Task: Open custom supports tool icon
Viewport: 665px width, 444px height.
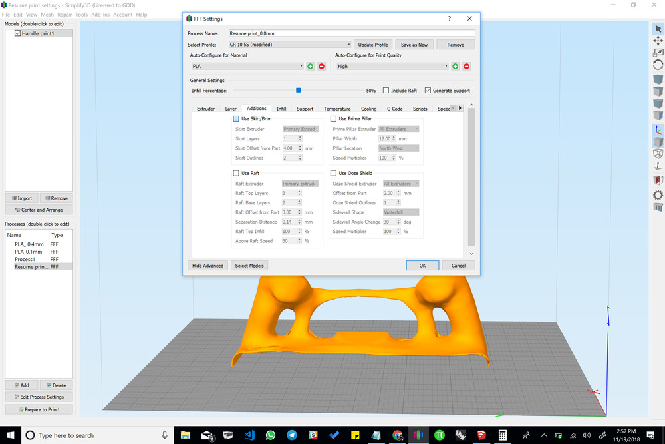Action: pos(658,207)
